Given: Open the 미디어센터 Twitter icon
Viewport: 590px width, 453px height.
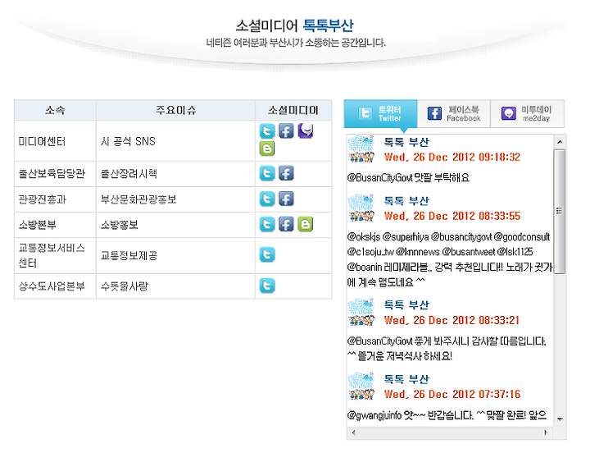Looking at the screenshot, I should [267, 131].
